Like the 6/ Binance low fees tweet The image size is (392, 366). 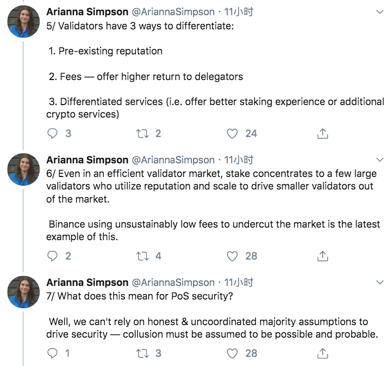[232, 256]
